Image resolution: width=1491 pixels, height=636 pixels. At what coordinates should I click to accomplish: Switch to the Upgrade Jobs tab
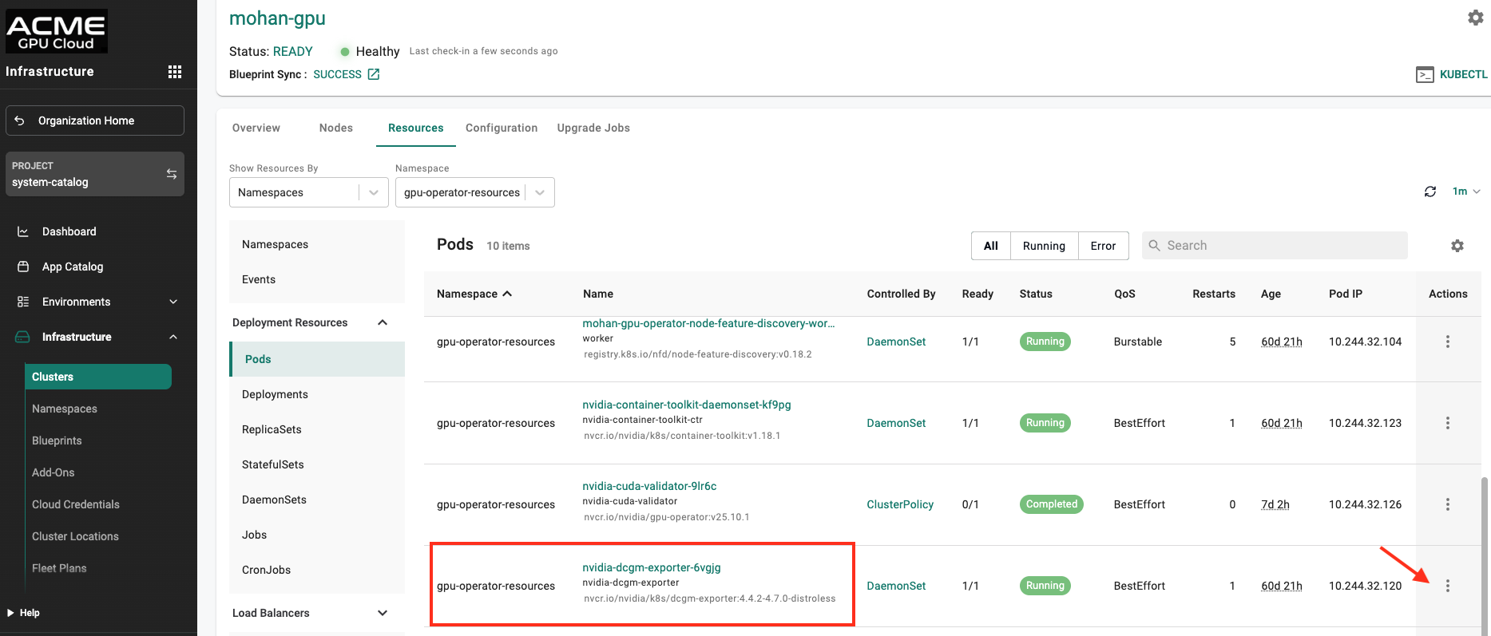coord(593,128)
